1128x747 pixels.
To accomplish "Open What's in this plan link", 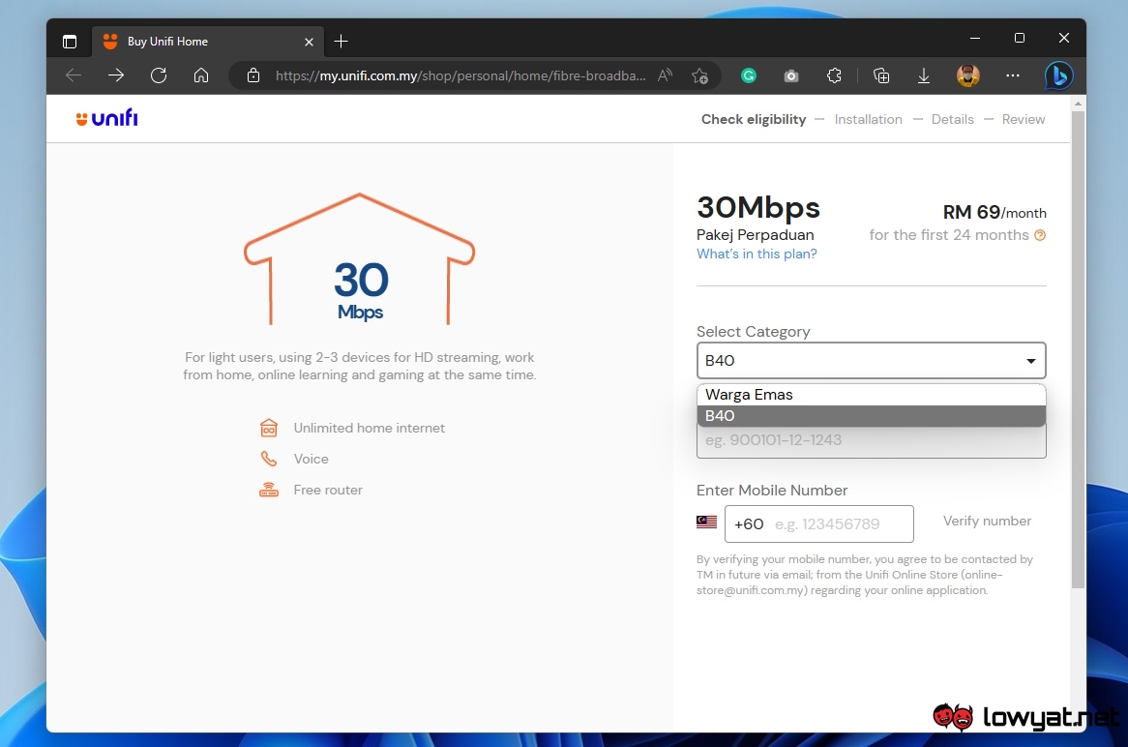I will coord(757,254).
